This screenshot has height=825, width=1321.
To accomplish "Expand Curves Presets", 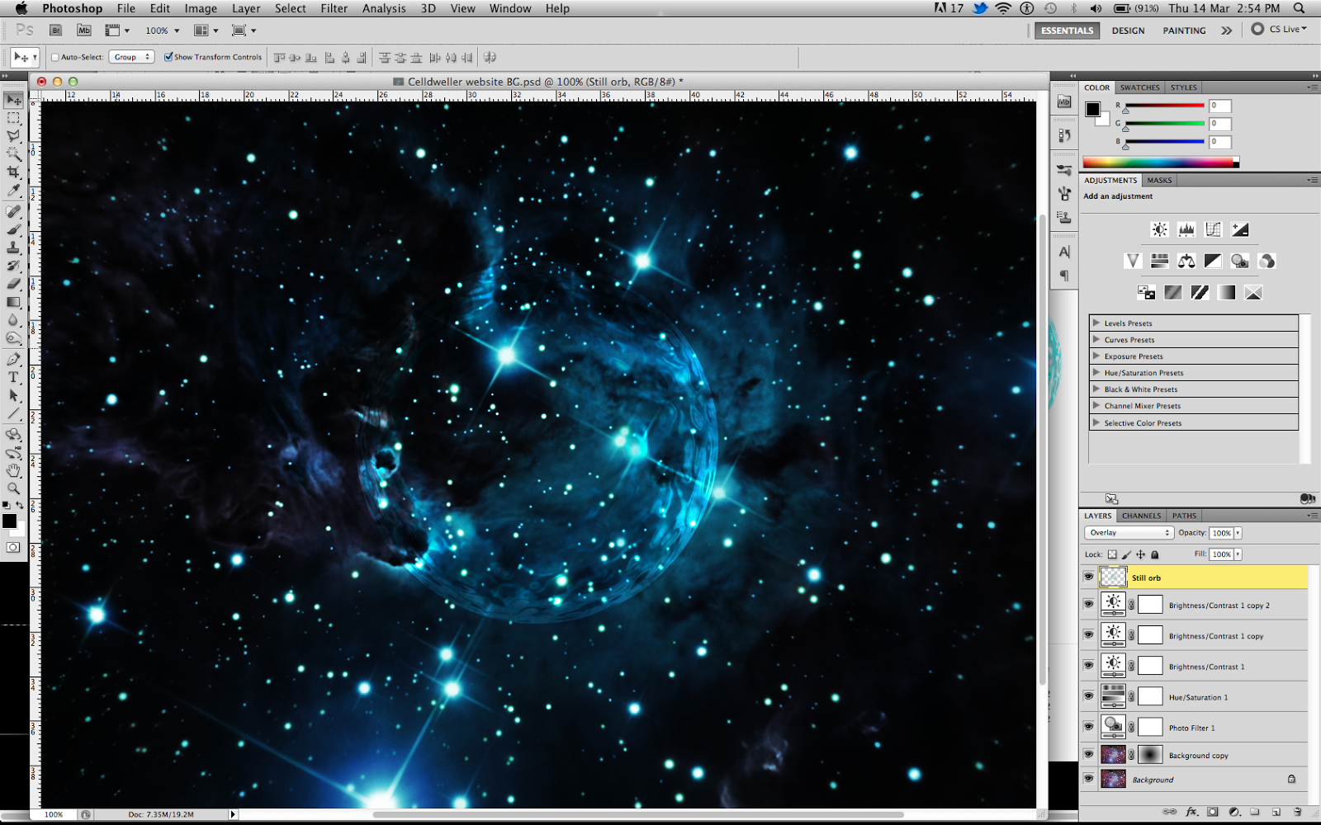I will coord(1096,339).
